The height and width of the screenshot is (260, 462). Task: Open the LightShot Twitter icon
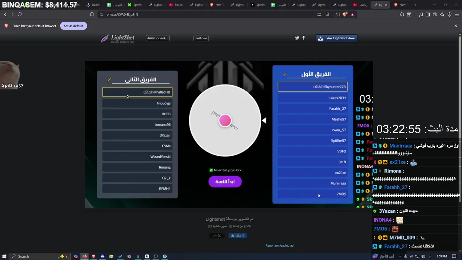(x=297, y=38)
